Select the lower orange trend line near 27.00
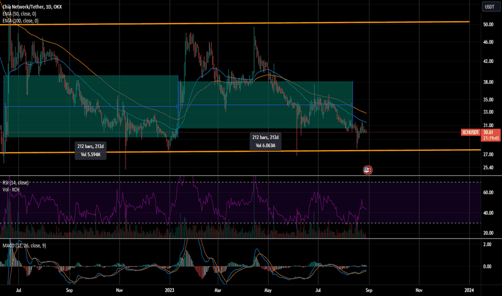The image size is (502, 296). (x=240, y=151)
